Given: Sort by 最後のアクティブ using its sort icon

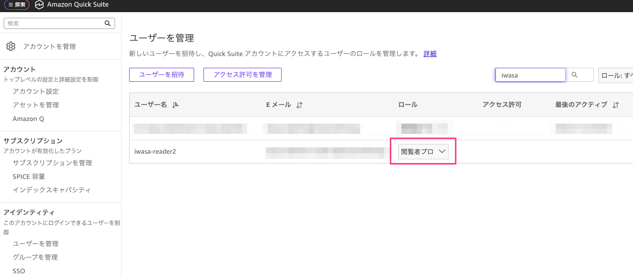Looking at the screenshot, I should [616, 105].
